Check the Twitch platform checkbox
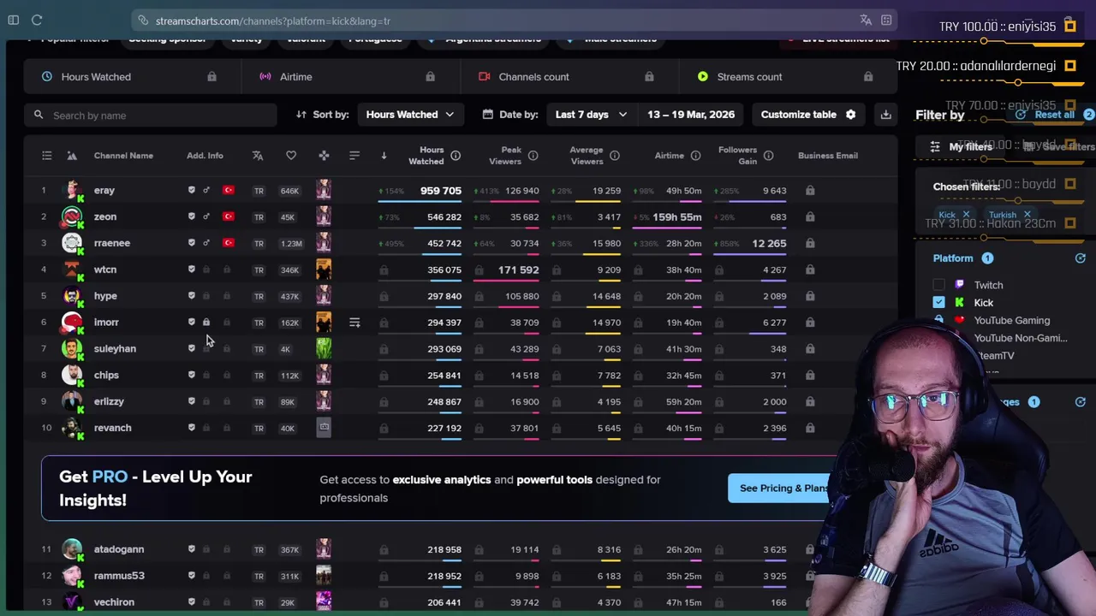Image resolution: width=1096 pixels, height=616 pixels. (939, 285)
